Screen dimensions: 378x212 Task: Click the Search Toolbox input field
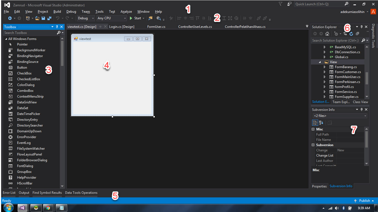30,33
